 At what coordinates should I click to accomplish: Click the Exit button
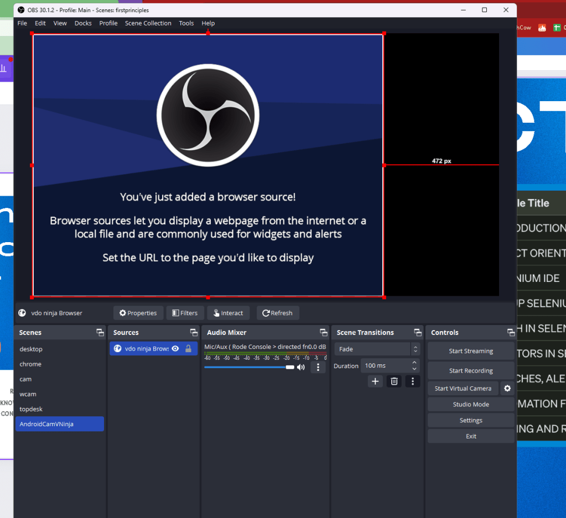click(471, 436)
